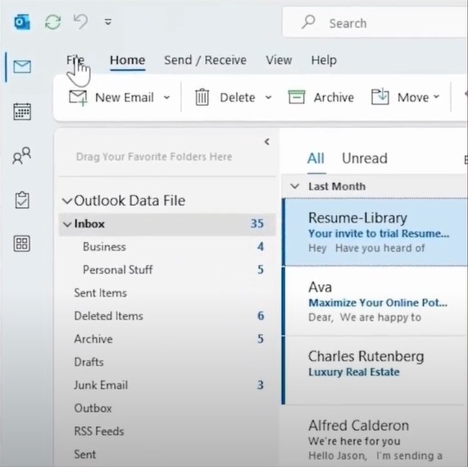Image resolution: width=468 pixels, height=467 pixels.
Task: Click inside the Search box
Action: pos(375,23)
